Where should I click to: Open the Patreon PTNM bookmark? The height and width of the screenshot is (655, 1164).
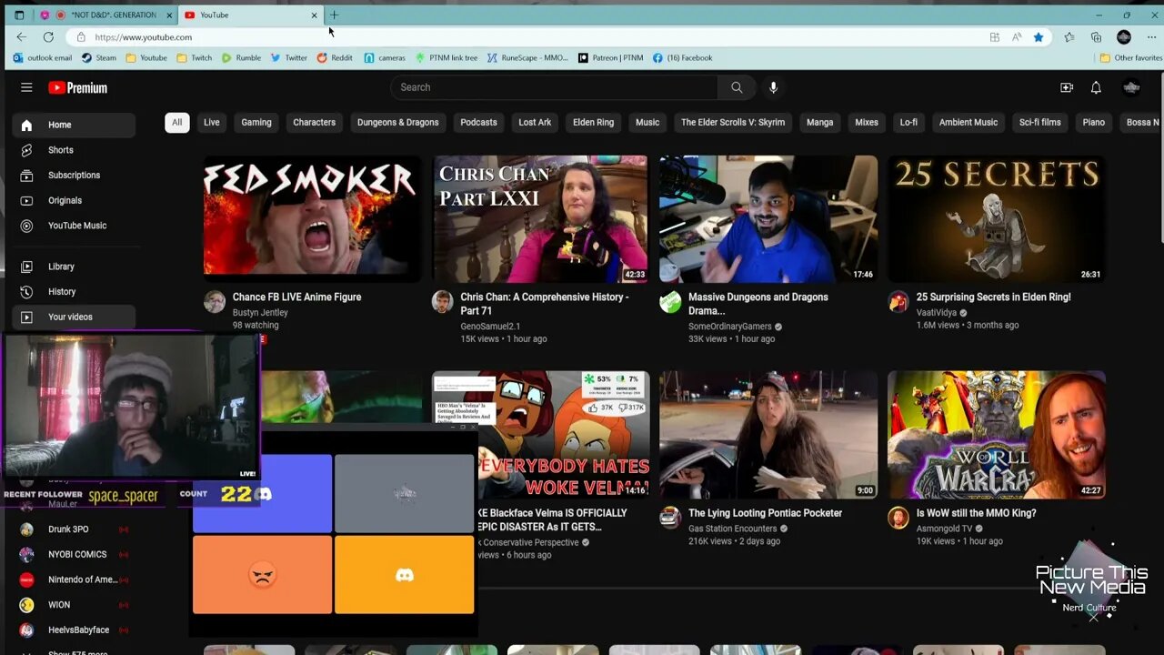point(610,58)
